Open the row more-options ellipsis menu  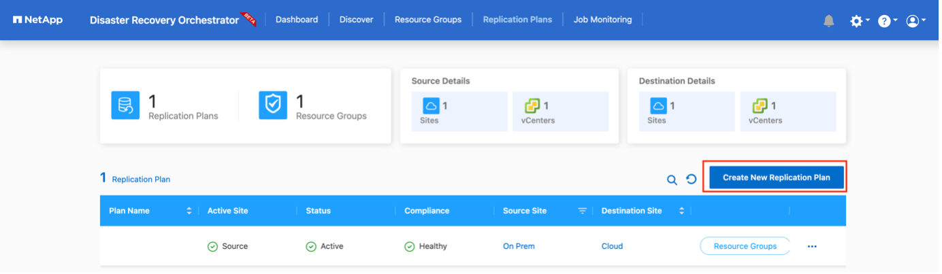point(812,246)
